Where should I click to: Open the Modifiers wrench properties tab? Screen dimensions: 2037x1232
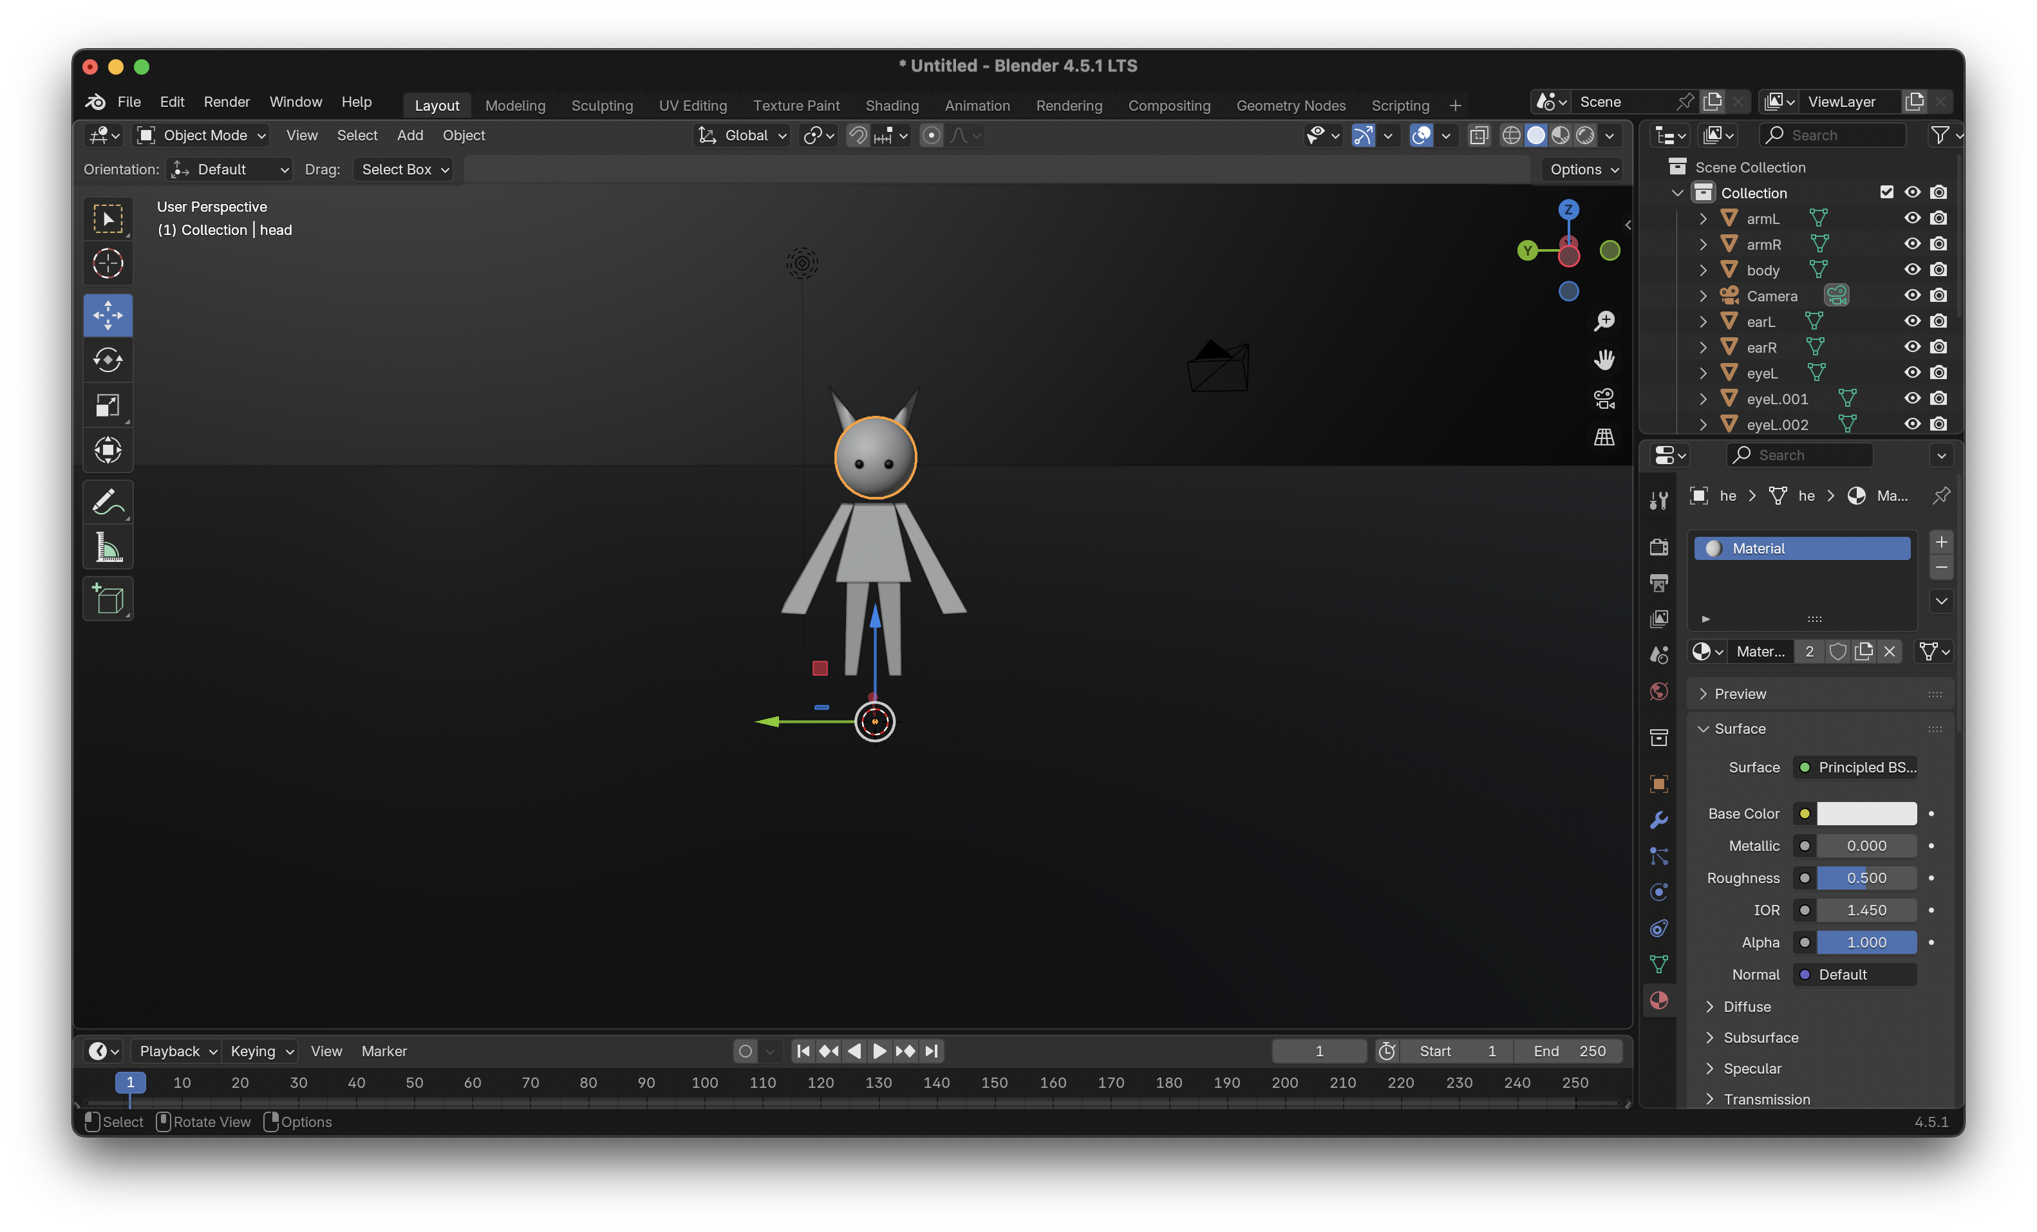[1658, 819]
